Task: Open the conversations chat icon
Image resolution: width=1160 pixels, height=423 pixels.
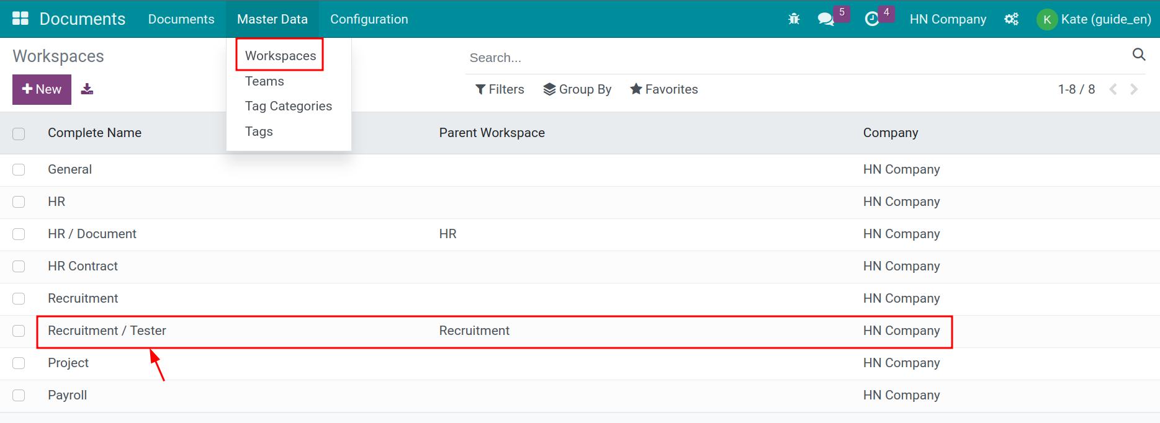Action: click(825, 19)
